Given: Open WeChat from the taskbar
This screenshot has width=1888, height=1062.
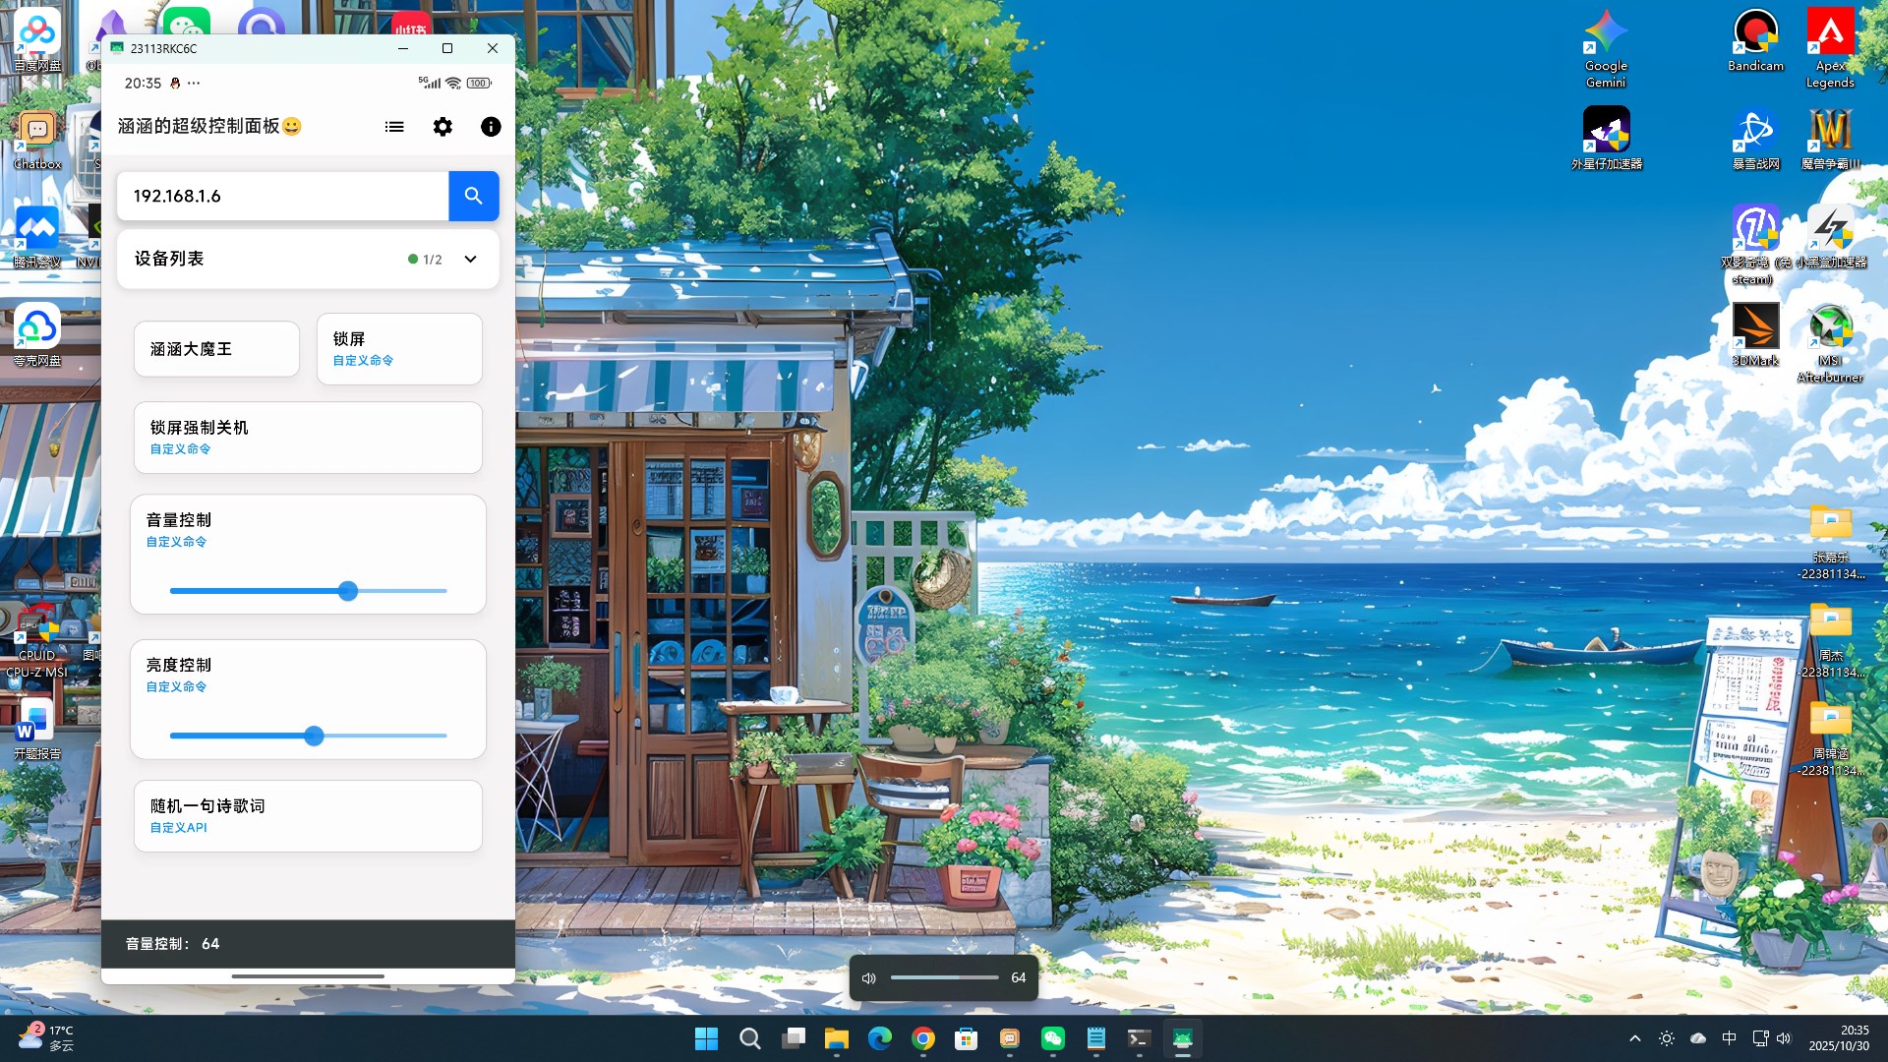Looking at the screenshot, I should click(x=1052, y=1038).
